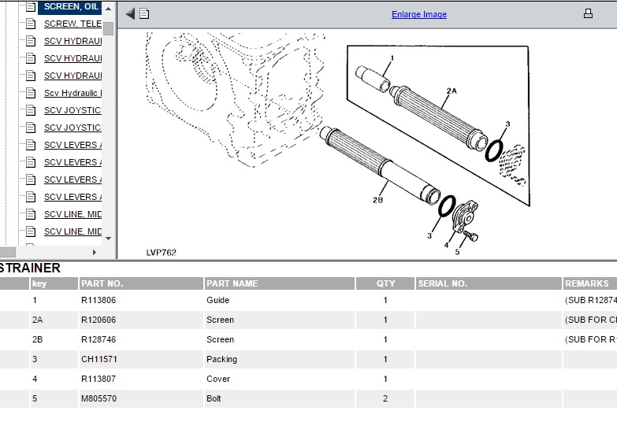Click the print icon above the diagram
This screenshot has width=617, height=422.
click(x=588, y=13)
